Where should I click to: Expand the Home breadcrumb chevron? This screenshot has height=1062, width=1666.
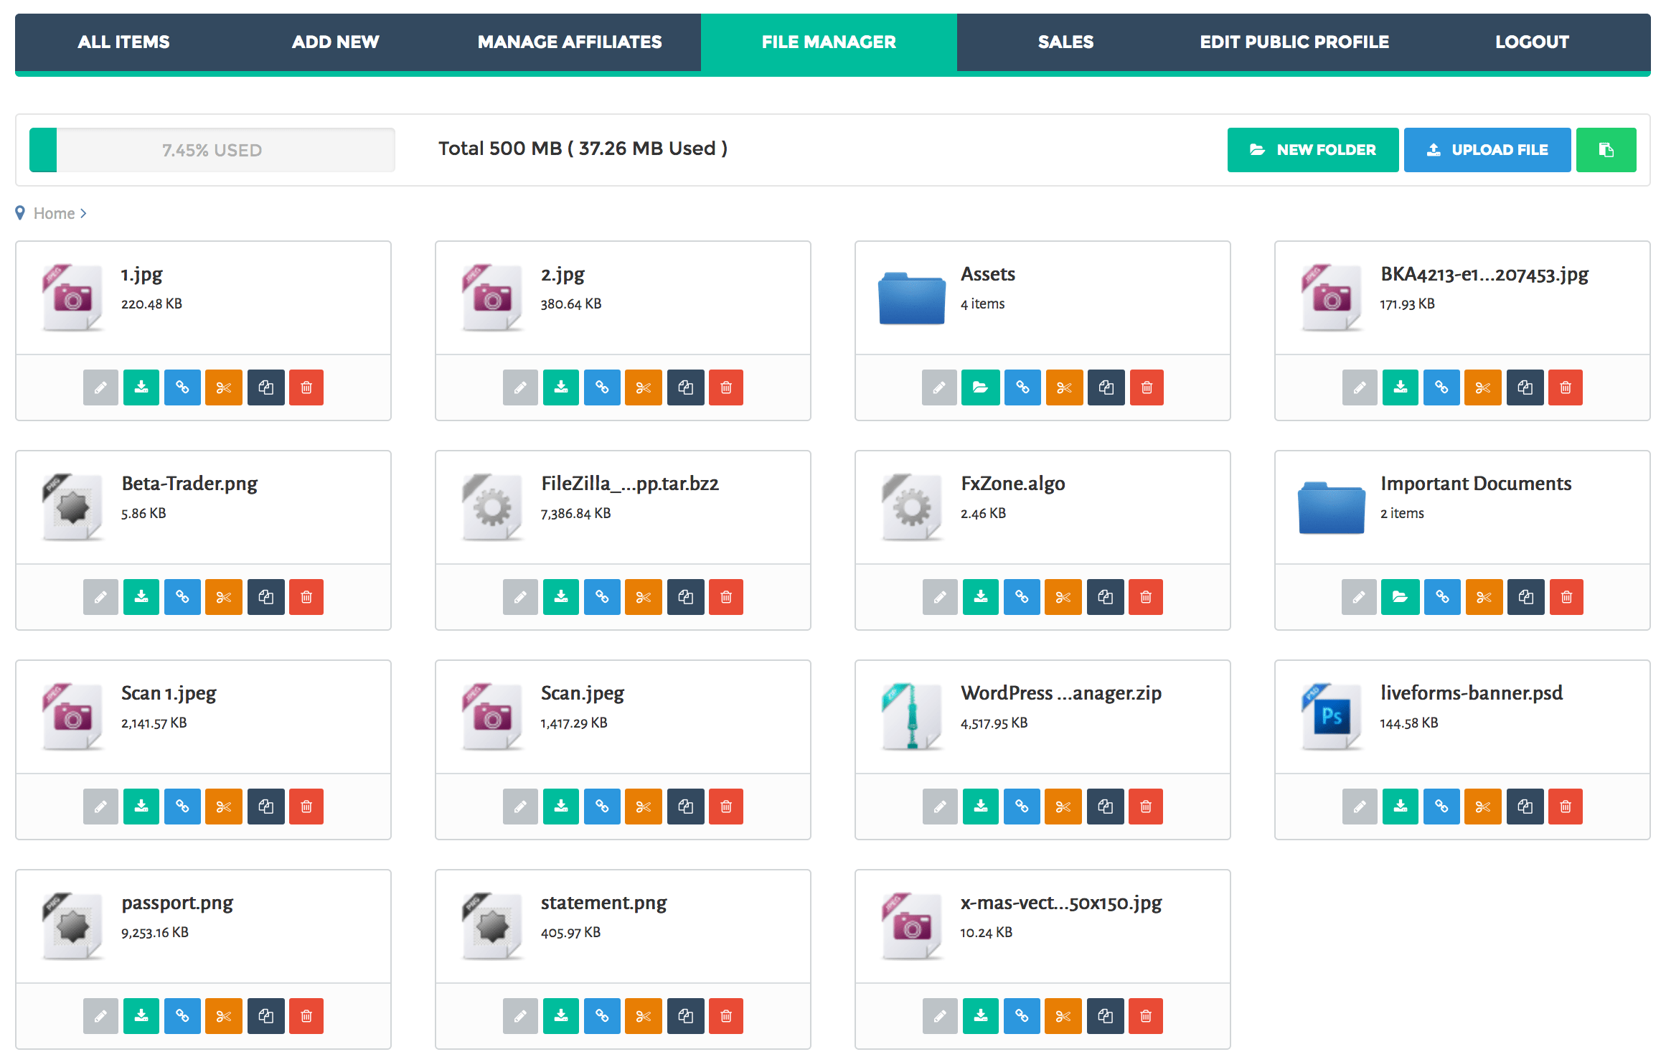point(83,213)
